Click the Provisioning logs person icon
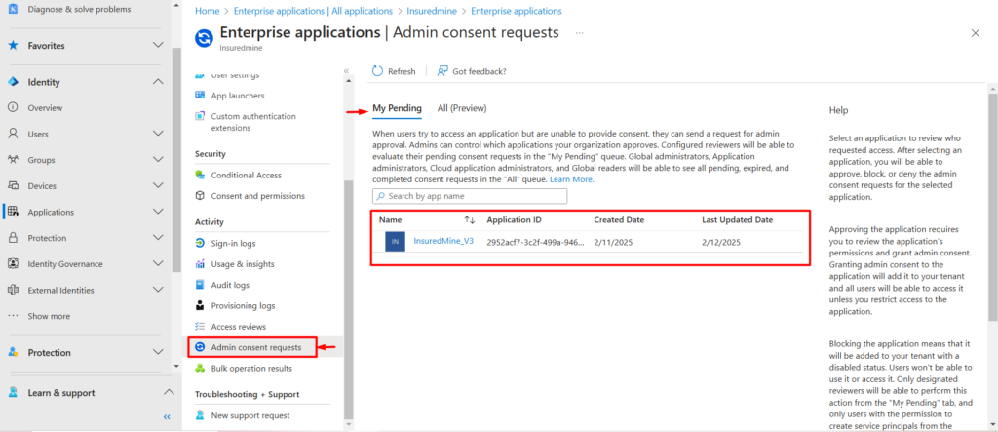This screenshot has width=998, height=432. pyautogui.click(x=200, y=306)
